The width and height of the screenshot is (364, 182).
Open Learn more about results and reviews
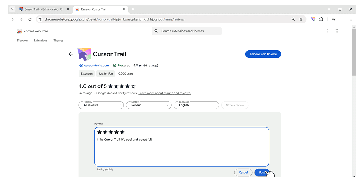click(x=165, y=93)
